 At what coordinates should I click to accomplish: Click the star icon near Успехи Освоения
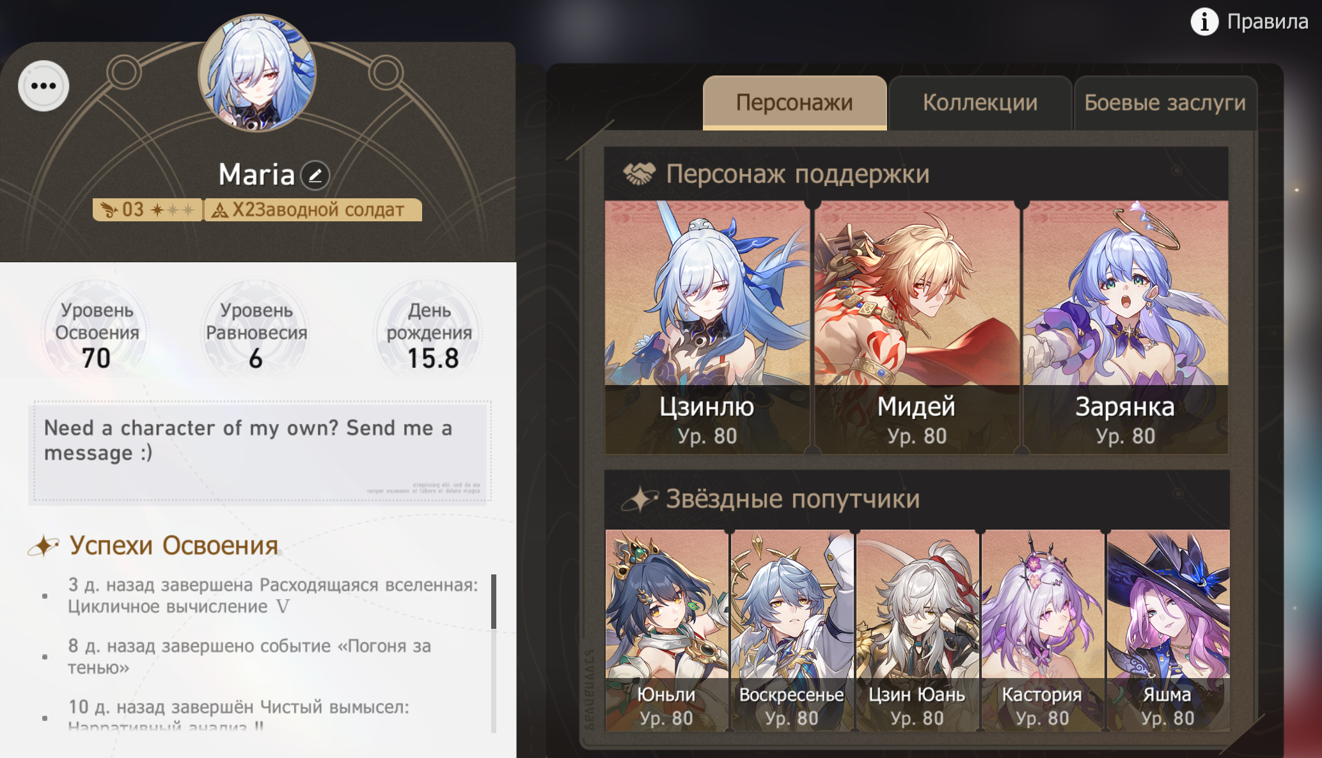pos(43,545)
